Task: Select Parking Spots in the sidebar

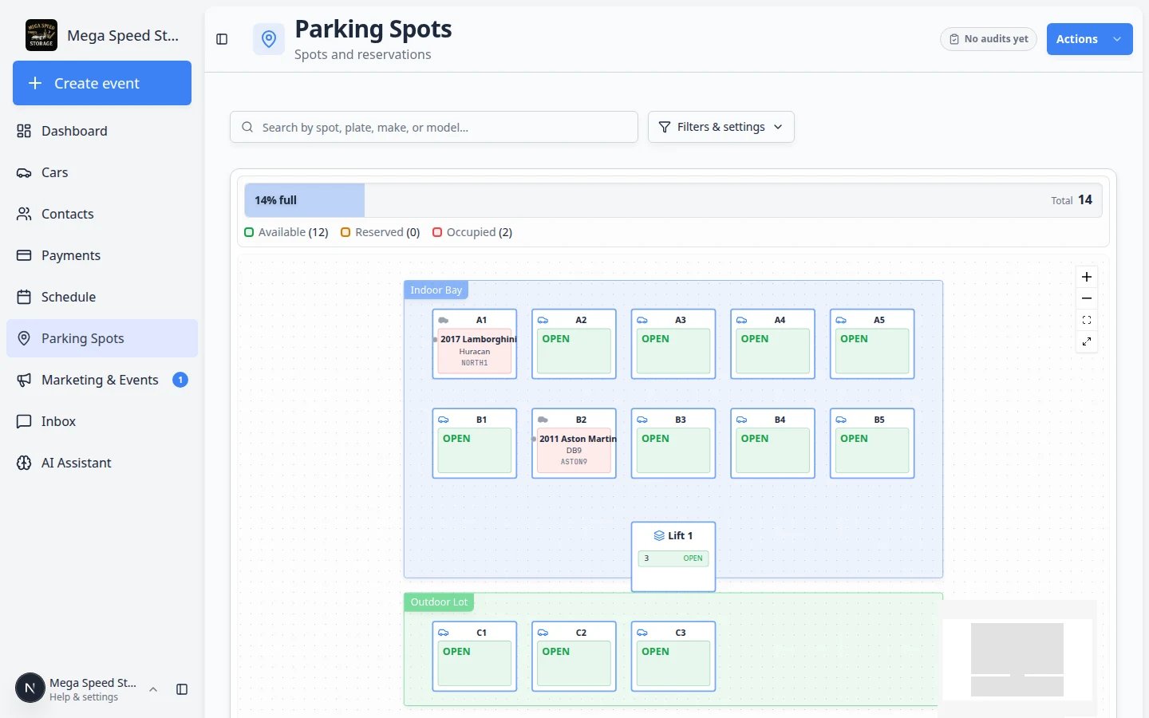Action: click(x=102, y=338)
